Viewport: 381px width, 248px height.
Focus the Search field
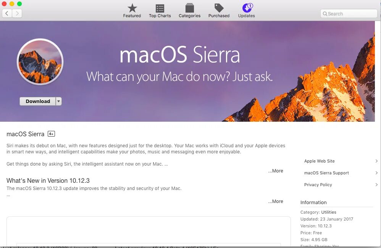[349, 14]
